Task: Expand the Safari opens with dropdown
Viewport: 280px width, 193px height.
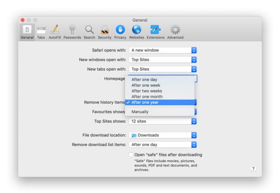Action: [163, 50]
